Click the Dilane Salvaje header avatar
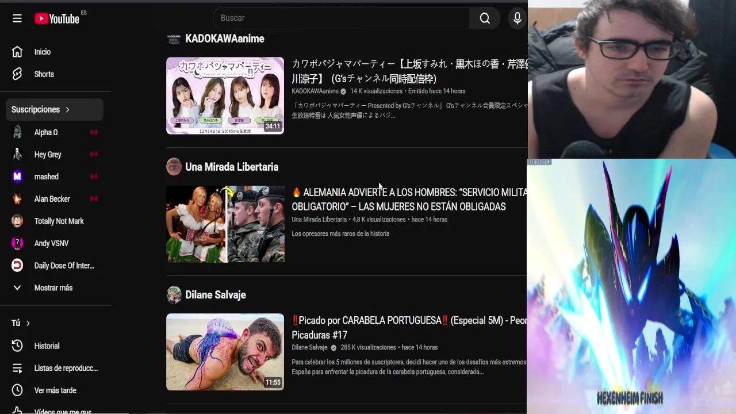Image resolution: width=736 pixels, height=414 pixels. point(174,295)
